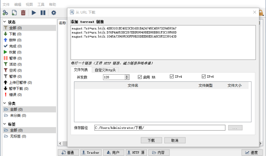Open the HTTP 源 bottom tab

136,153
